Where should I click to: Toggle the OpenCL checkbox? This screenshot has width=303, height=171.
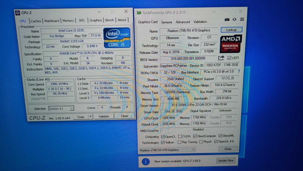(x=163, y=137)
